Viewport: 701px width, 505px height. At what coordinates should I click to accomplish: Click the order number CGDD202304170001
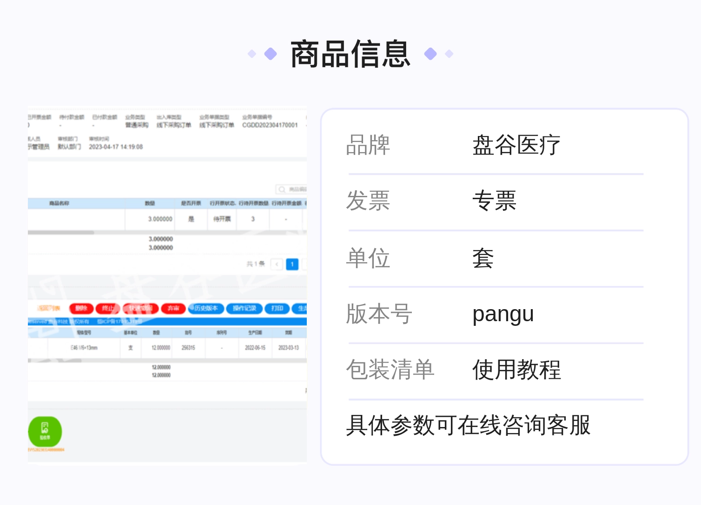coord(270,125)
